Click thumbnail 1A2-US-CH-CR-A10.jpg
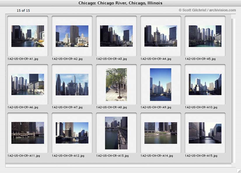The image size is (241, 173). [x=205, y=84]
